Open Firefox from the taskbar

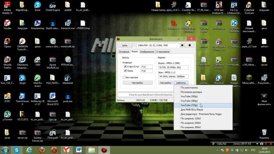point(42,150)
